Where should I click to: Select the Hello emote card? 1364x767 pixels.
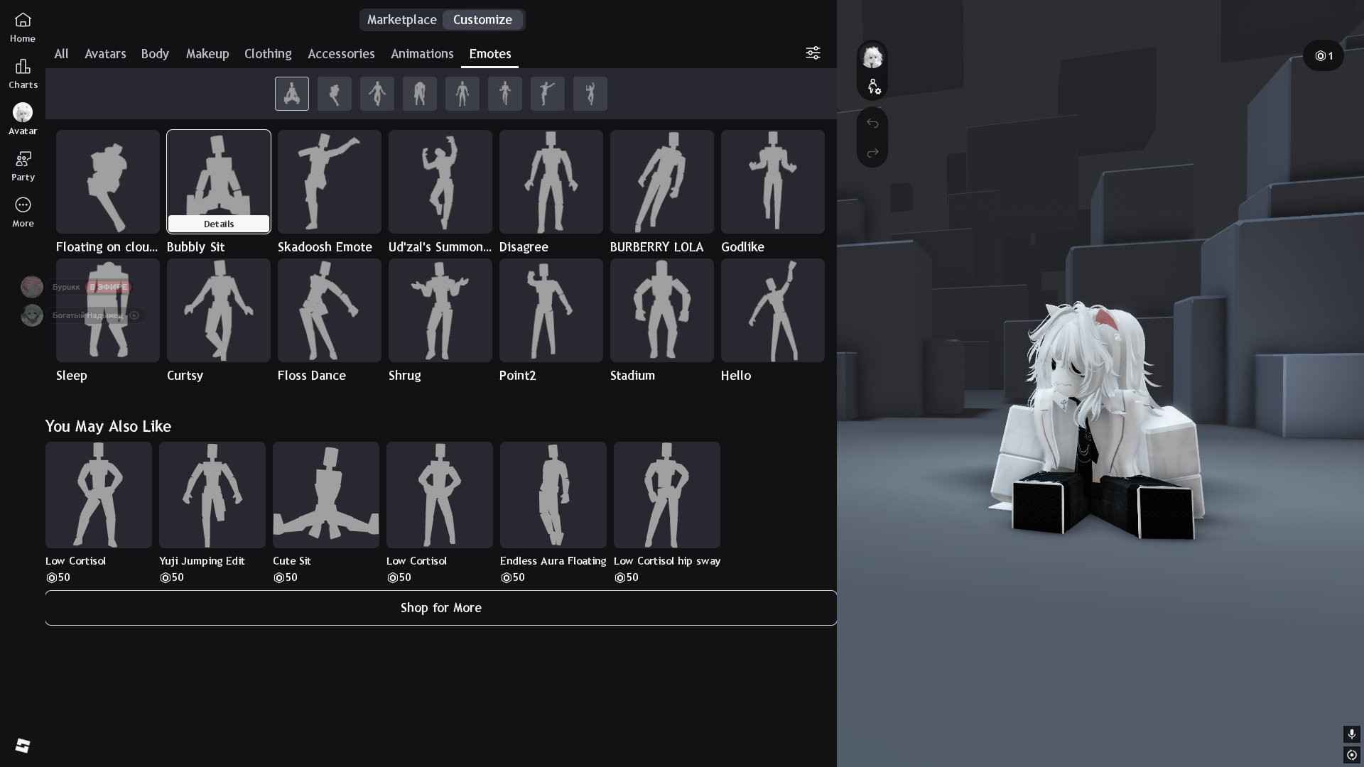[x=773, y=310]
